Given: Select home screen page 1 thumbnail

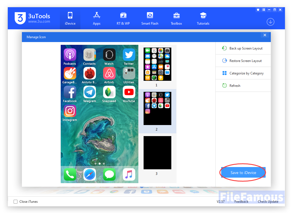Looking at the screenshot, I should click(x=157, y=64).
